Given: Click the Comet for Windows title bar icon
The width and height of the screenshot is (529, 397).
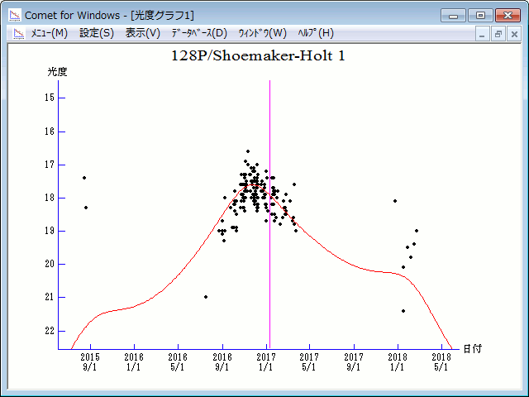Looking at the screenshot, I should (x=15, y=15).
